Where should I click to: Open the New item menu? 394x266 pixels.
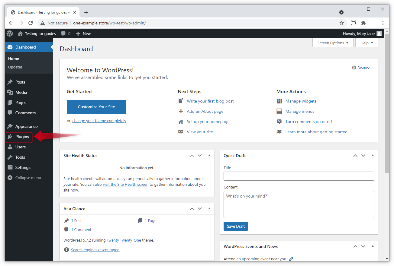[83, 33]
